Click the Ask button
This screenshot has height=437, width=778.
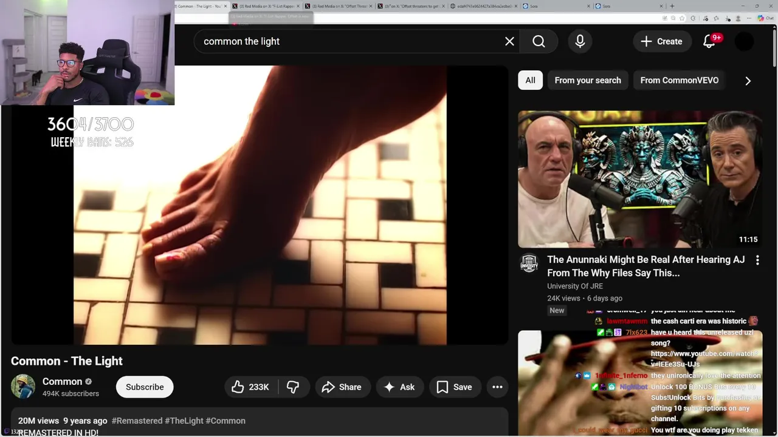[x=399, y=387]
